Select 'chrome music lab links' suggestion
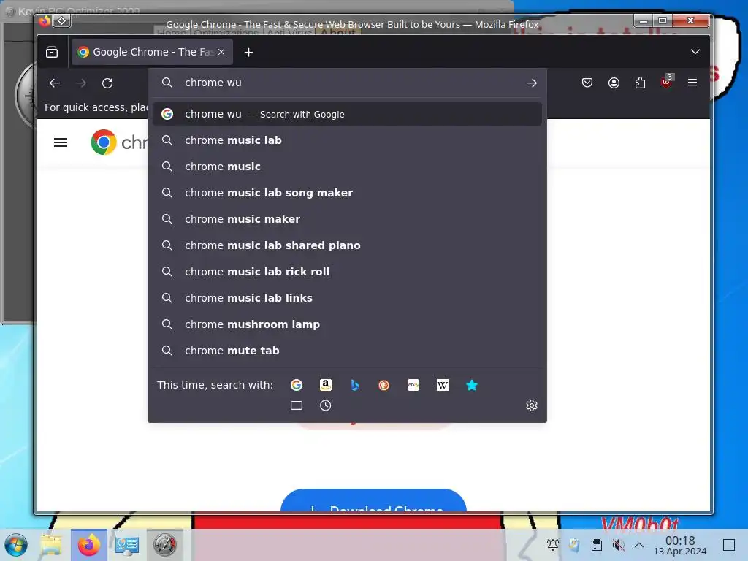This screenshot has height=561, width=748. [x=347, y=298]
